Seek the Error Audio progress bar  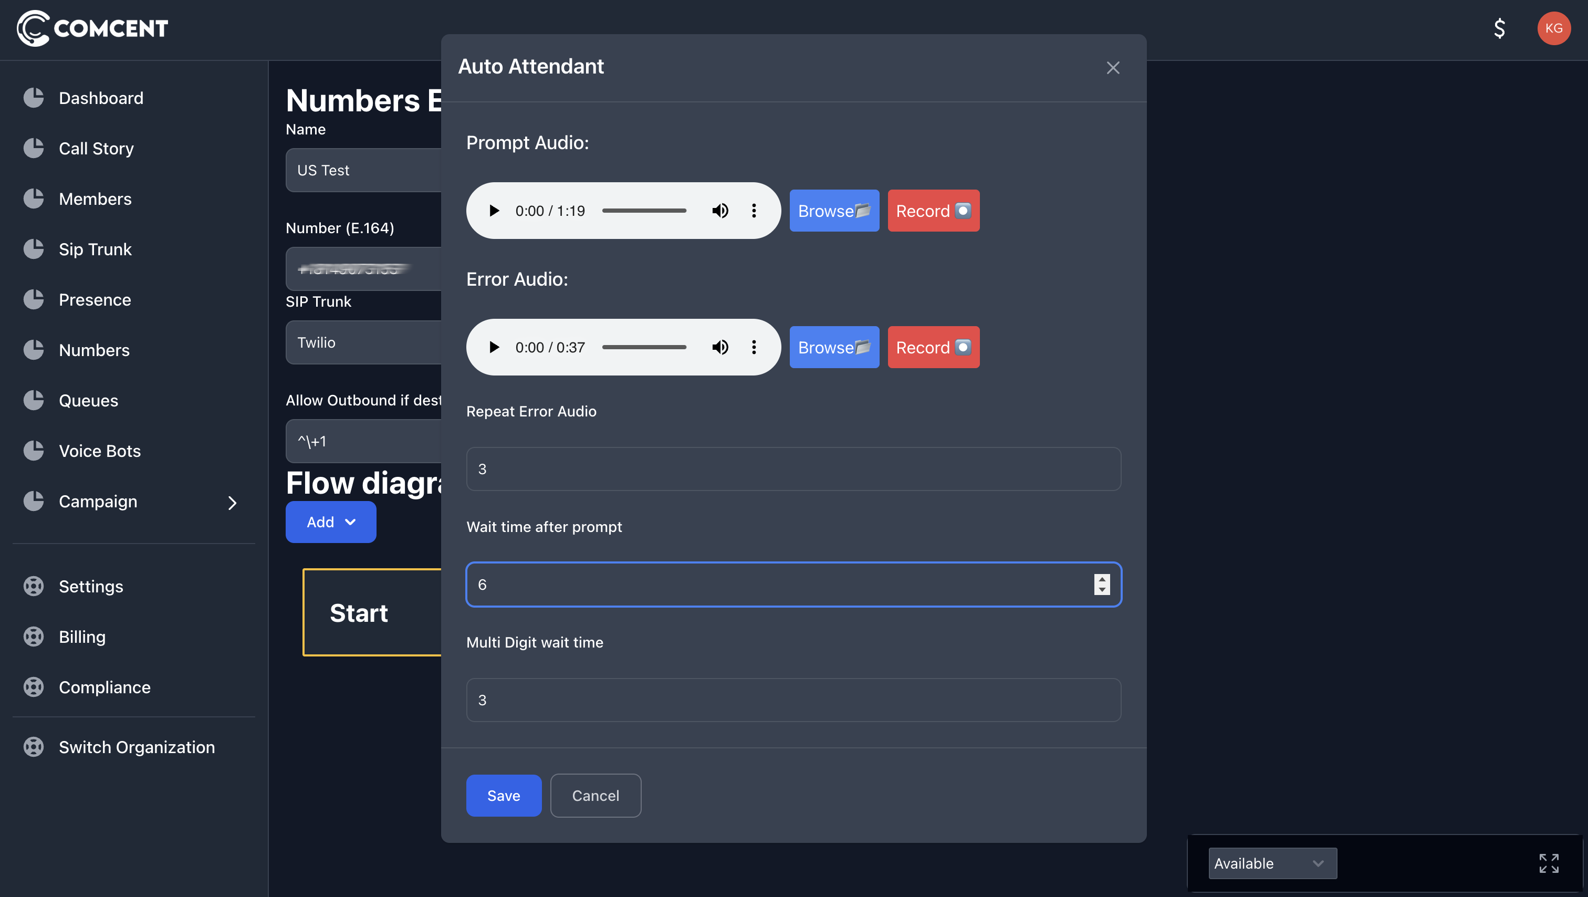pos(644,347)
